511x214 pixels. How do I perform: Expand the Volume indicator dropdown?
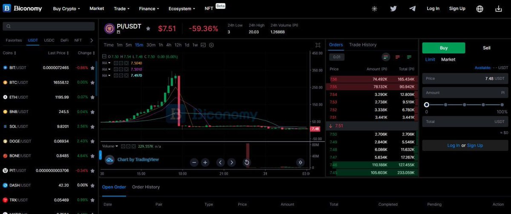117,146
